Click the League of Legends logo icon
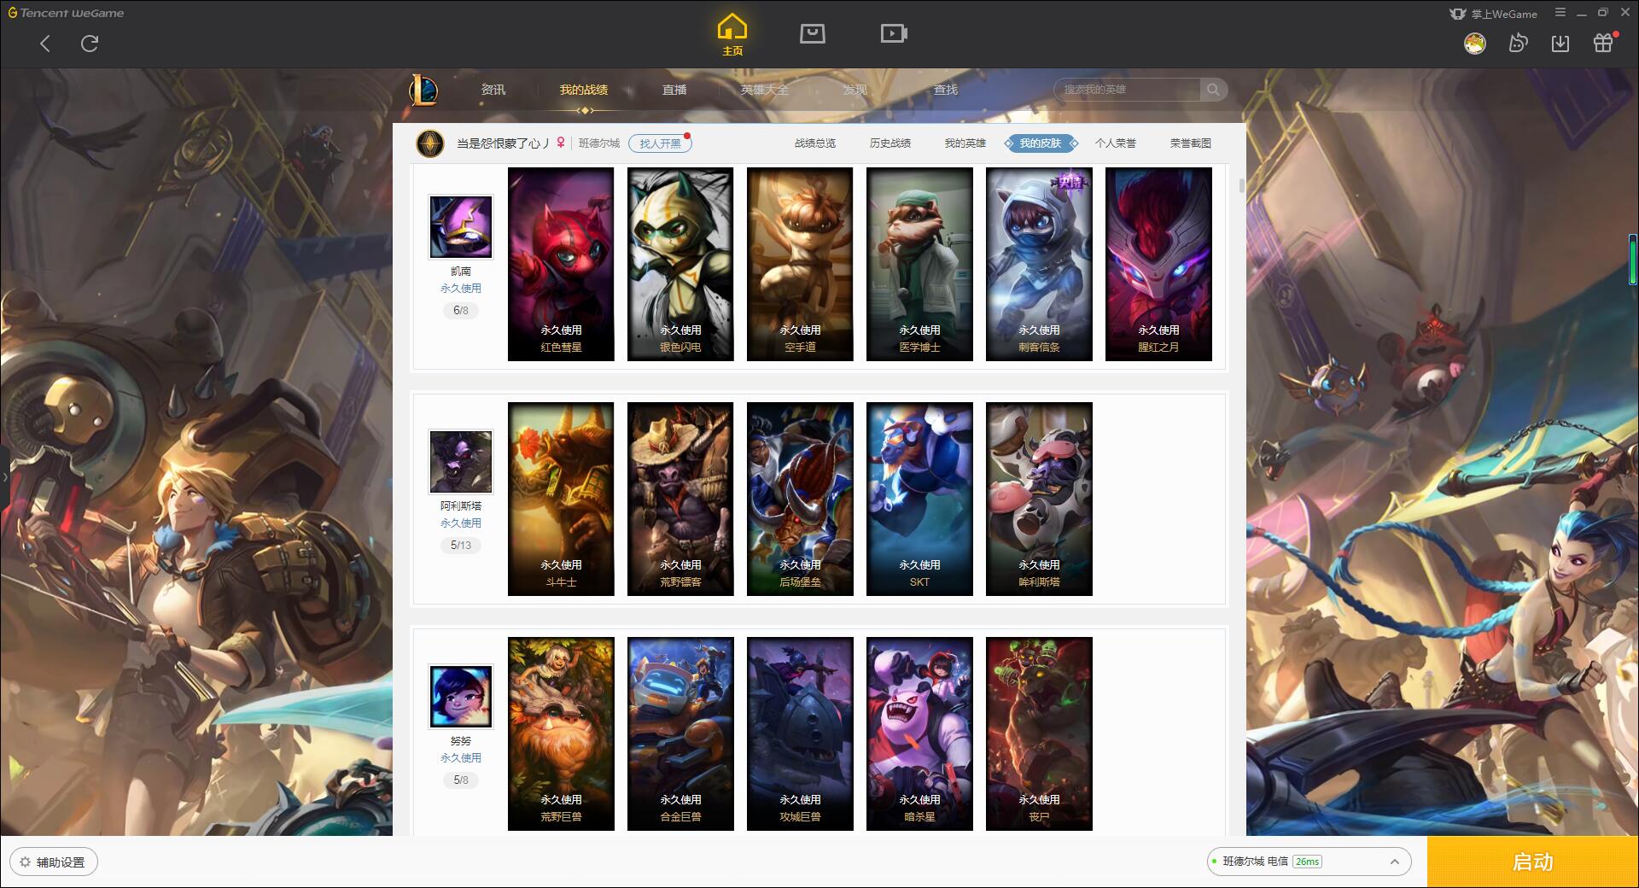Image resolution: width=1639 pixels, height=888 pixels. [x=423, y=90]
